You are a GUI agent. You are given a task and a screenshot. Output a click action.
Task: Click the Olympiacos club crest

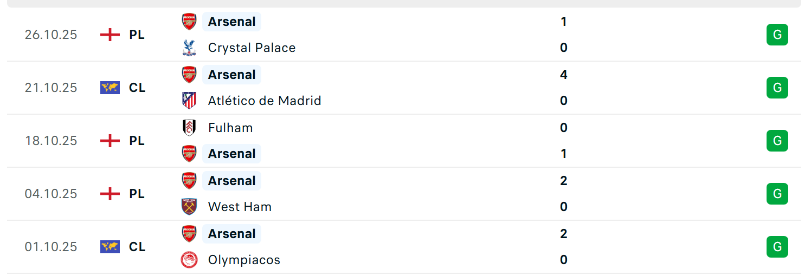pyautogui.click(x=189, y=260)
